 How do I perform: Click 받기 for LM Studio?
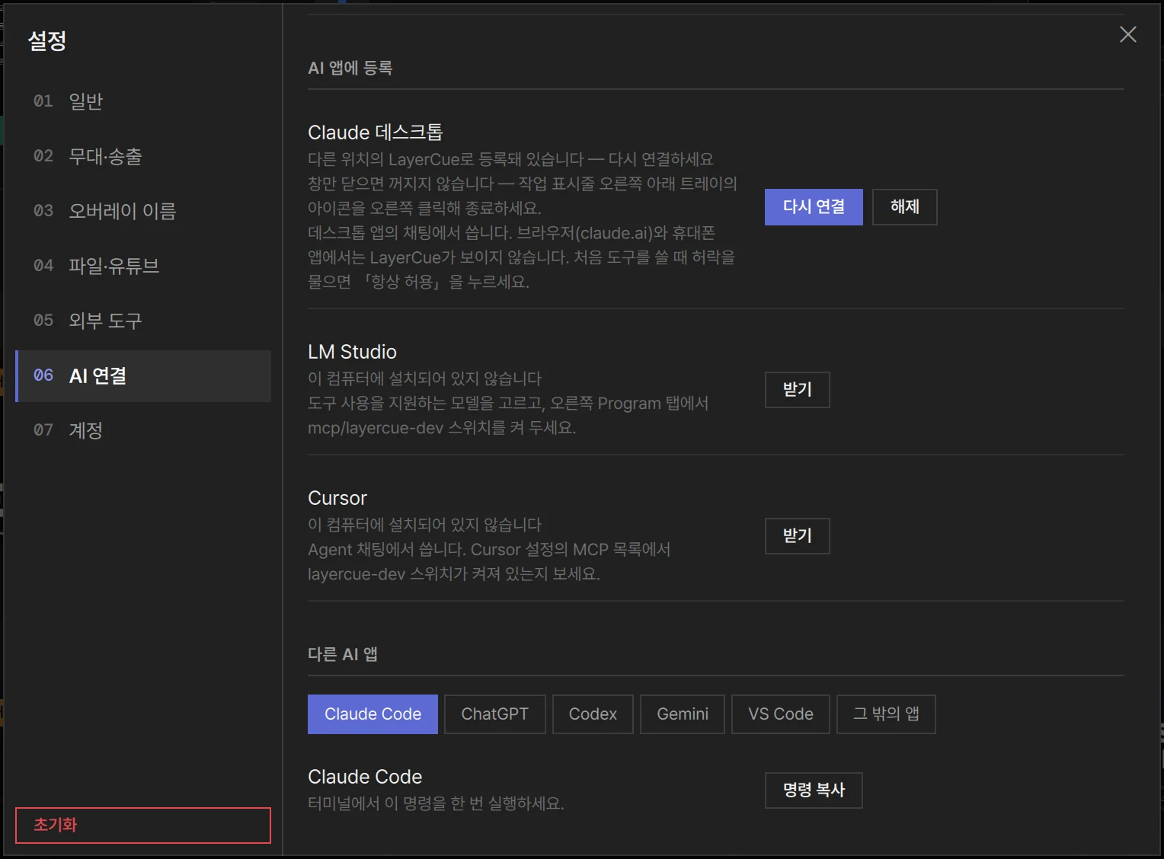(797, 390)
